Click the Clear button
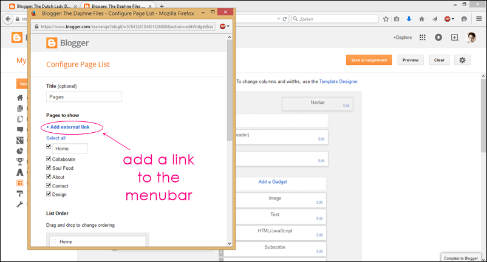Viewport: 487px width, 262px height. (x=439, y=60)
